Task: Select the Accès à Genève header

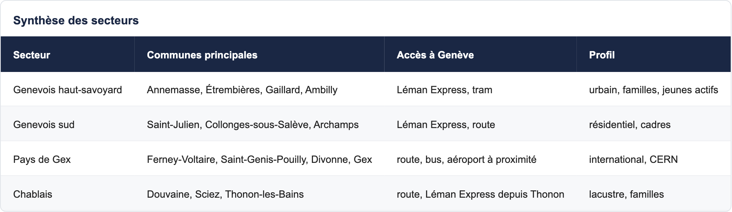Action: coord(480,55)
